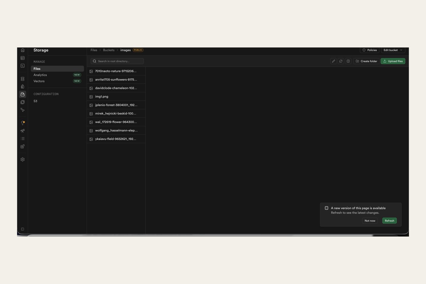Open the project Home icon in sidebar
Viewport: 426px width, 284px height.
(23, 50)
